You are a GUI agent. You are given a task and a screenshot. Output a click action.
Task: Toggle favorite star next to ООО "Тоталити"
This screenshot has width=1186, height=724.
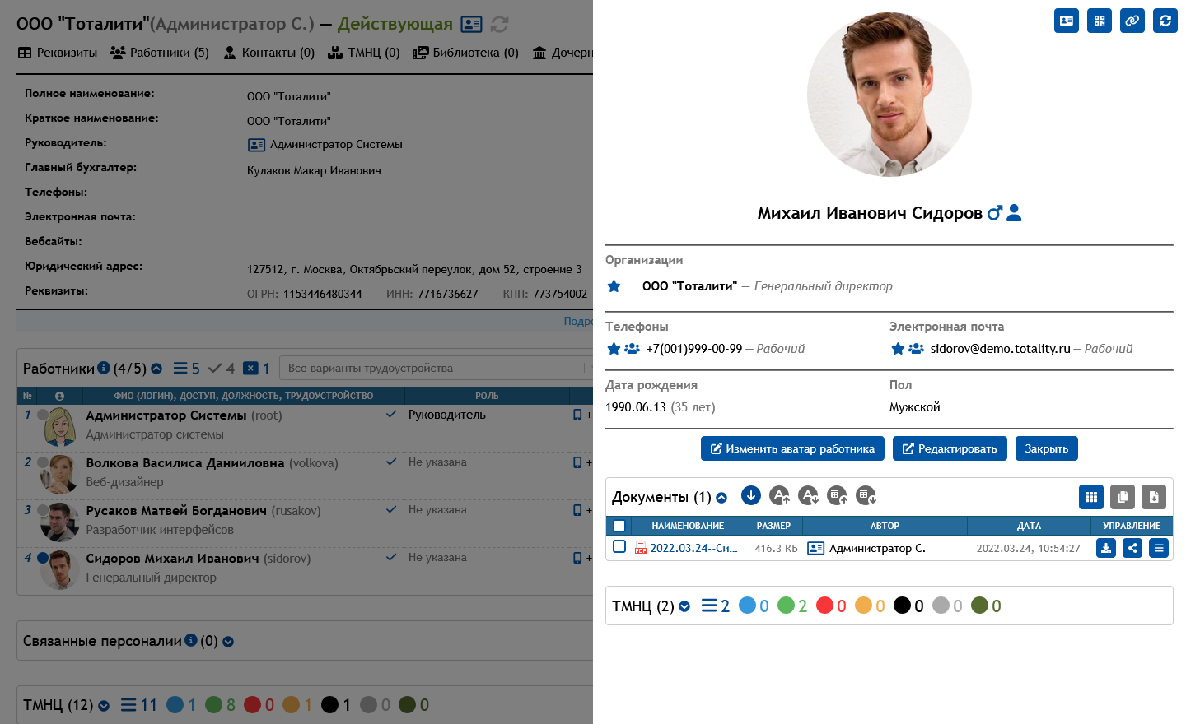click(614, 286)
